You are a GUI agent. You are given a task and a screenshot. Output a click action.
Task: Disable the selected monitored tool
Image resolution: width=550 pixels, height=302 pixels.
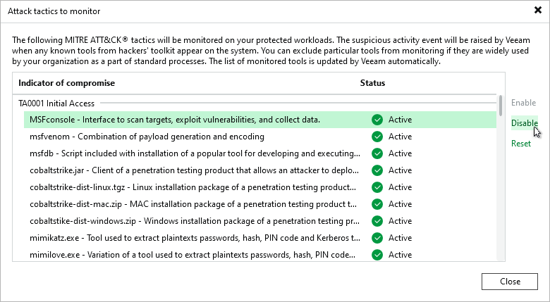click(x=524, y=123)
